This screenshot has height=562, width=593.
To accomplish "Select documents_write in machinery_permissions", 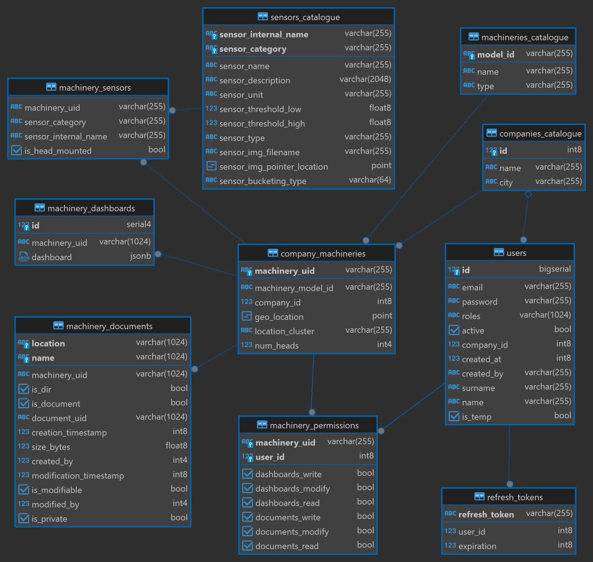I will point(308,517).
